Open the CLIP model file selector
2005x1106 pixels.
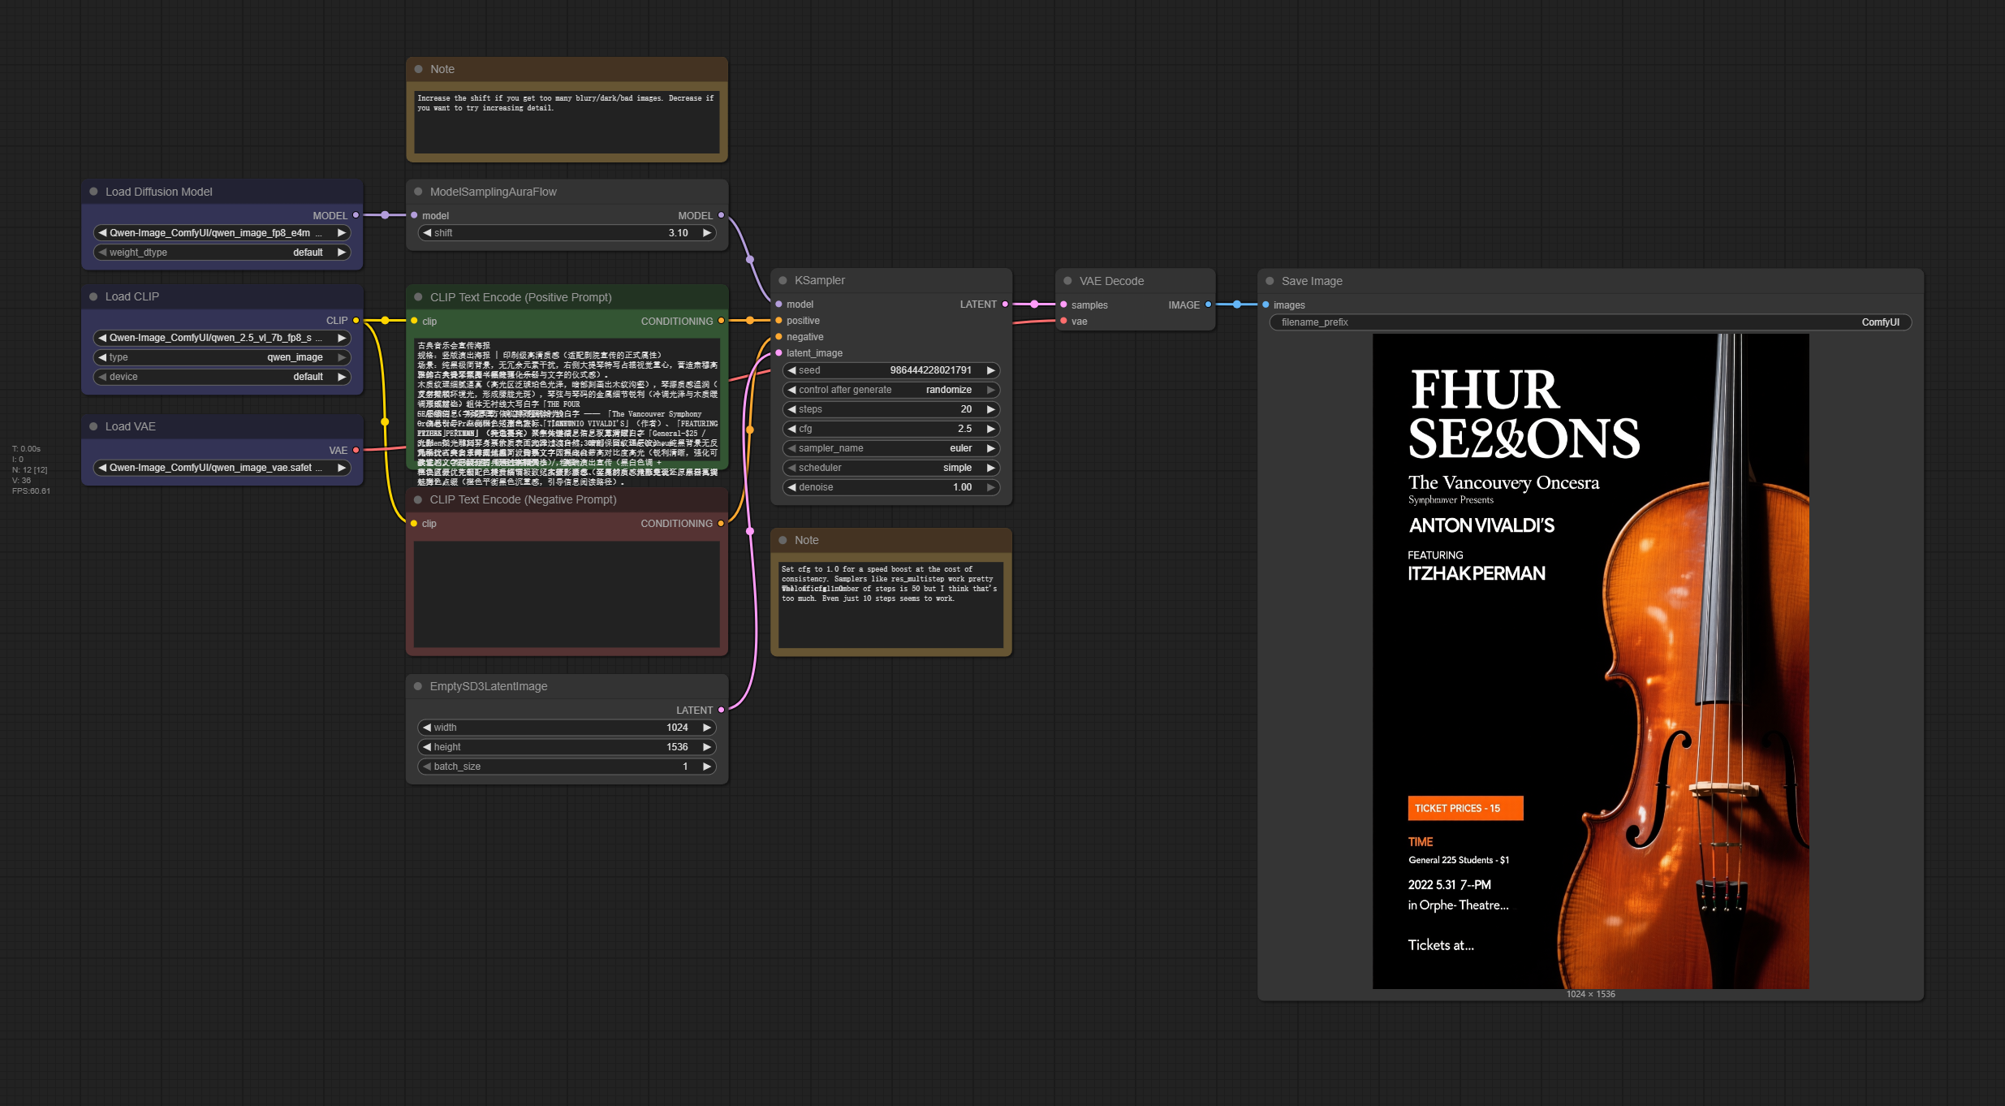[x=222, y=338]
